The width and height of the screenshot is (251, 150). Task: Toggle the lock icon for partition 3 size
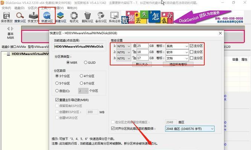134,58
